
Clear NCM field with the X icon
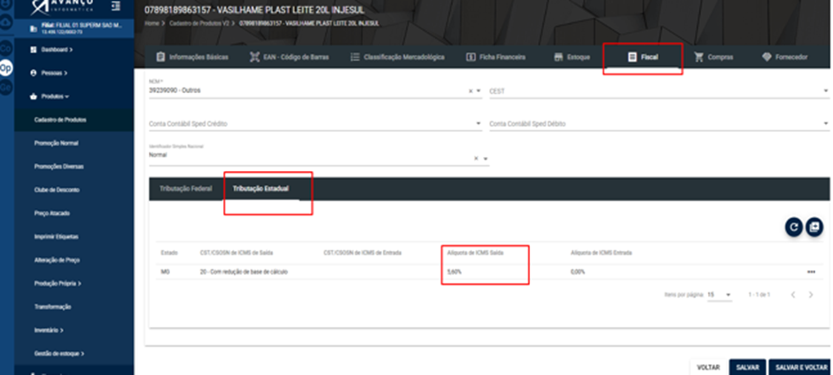click(471, 91)
